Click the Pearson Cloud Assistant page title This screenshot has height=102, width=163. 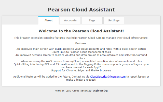click(x=81, y=10)
